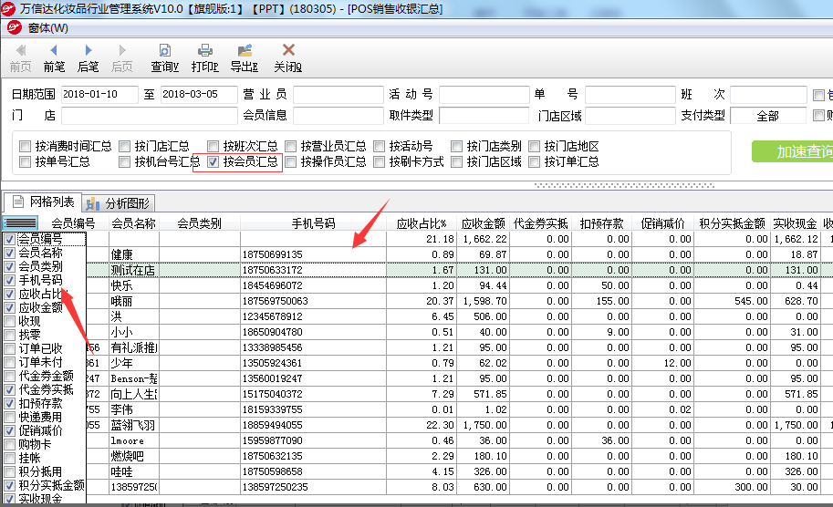This screenshot has width=833, height=507.
Task: Jump to last page with 后页
Action: (121, 58)
